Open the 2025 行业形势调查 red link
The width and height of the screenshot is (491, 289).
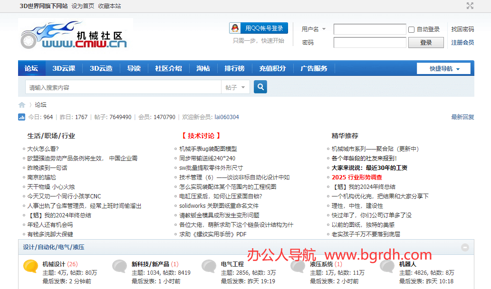point(357,177)
